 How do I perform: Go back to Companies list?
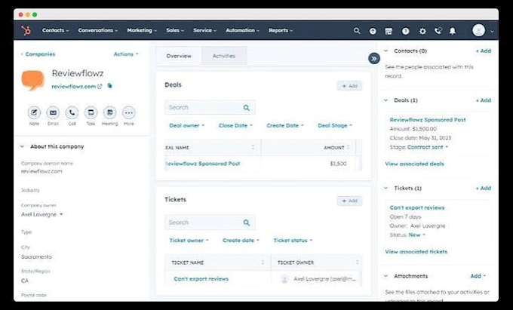tap(38, 54)
